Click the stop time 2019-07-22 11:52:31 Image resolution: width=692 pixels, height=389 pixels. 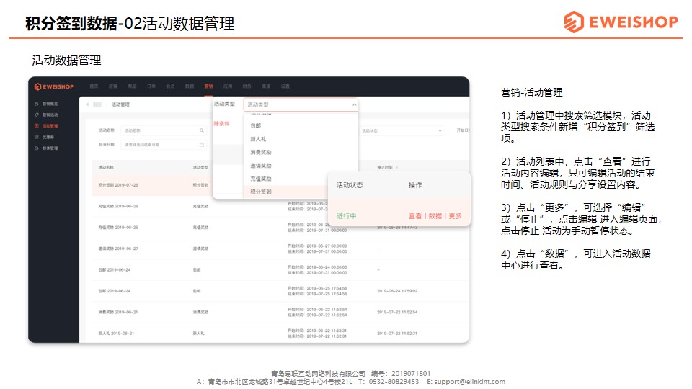(x=397, y=334)
